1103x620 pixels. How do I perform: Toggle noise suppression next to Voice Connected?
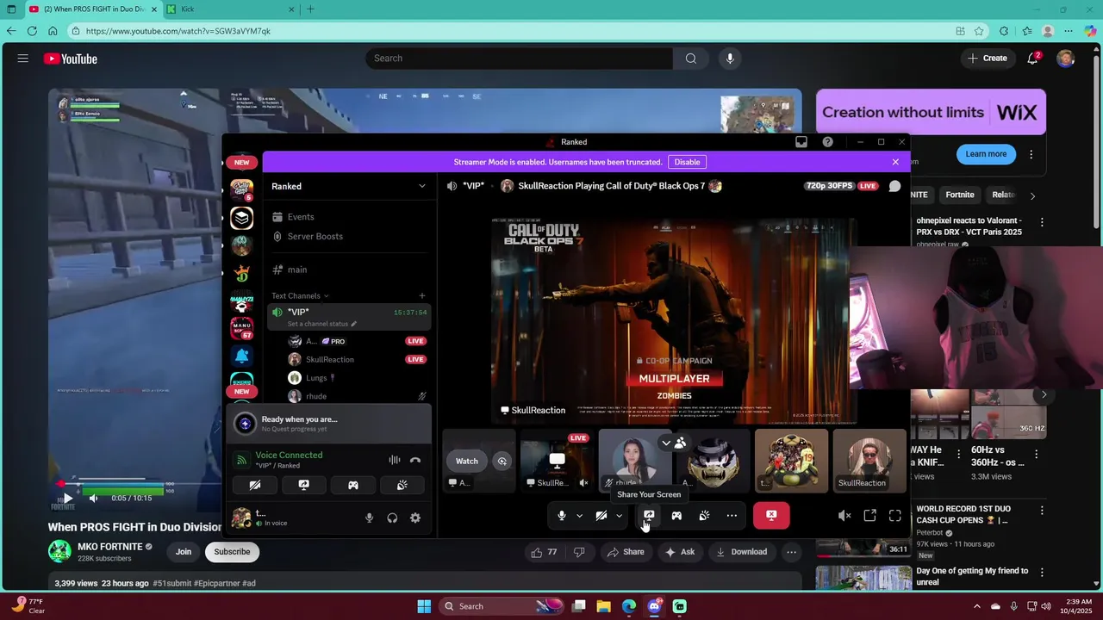click(395, 461)
